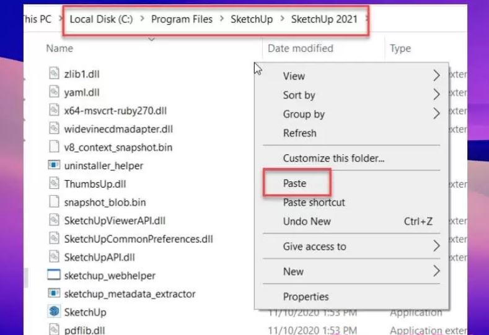Click SketchUp 2021 breadcrumb segment
Screen dimensions: 489x335
(324, 19)
